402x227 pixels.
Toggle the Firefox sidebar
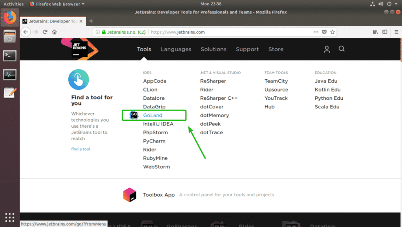click(385, 32)
